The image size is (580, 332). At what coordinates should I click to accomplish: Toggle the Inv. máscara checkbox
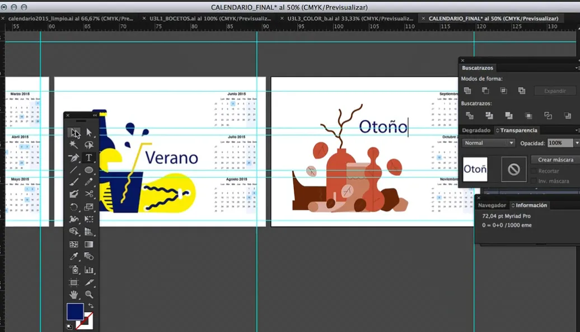[x=533, y=181]
